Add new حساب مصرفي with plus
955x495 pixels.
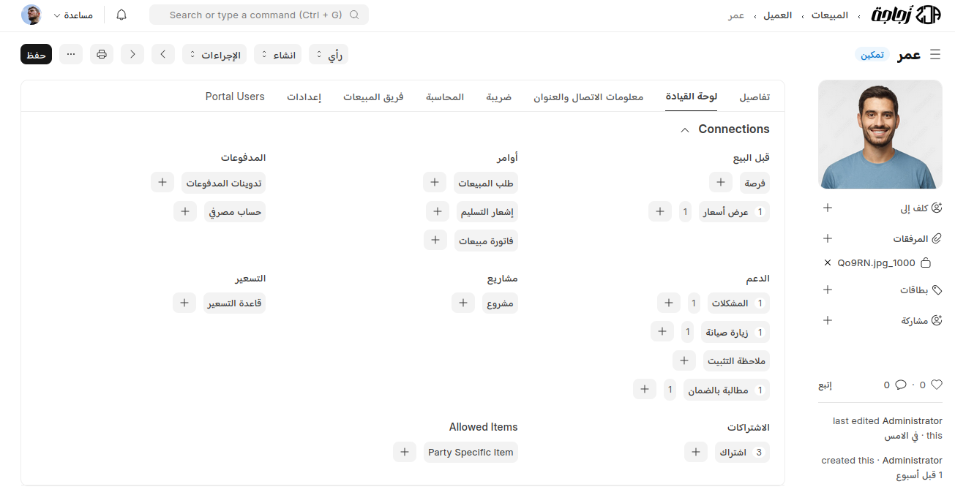185,211
